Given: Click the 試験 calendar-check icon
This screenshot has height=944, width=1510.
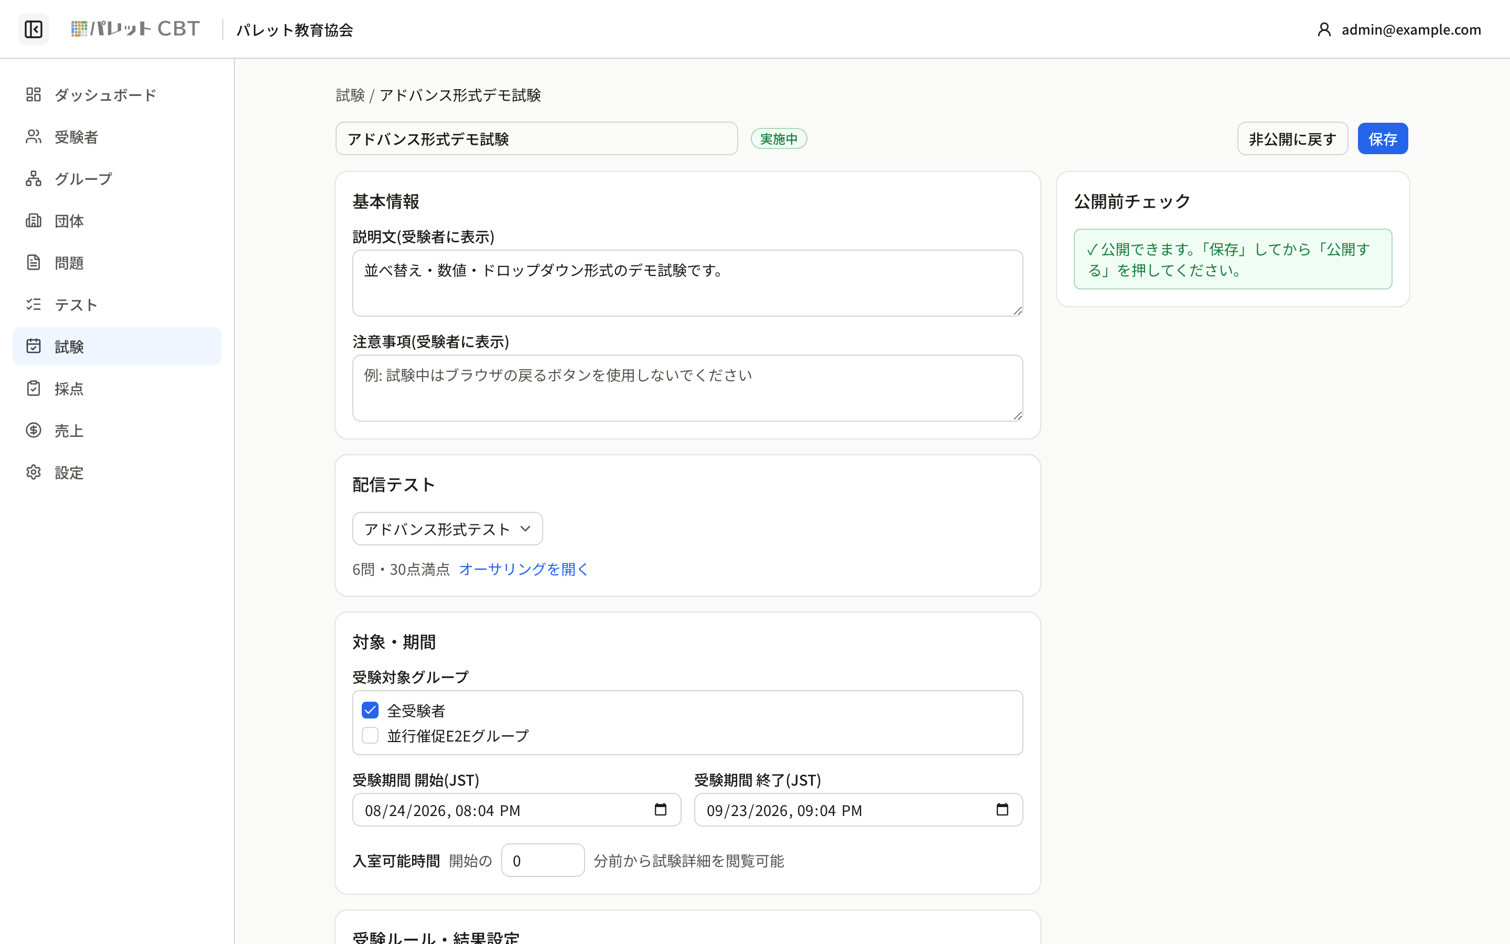Looking at the screenshot, I should click(x=34, y=346).
